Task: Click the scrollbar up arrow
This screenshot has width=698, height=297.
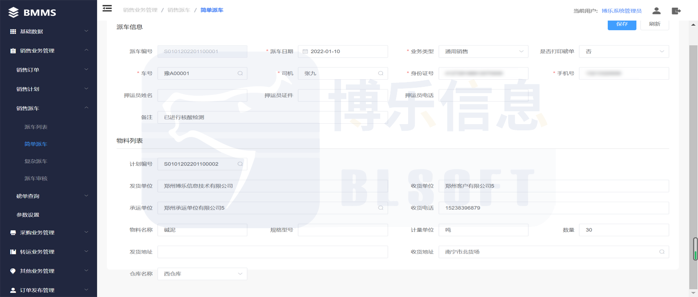Action: tap(693, 25)
